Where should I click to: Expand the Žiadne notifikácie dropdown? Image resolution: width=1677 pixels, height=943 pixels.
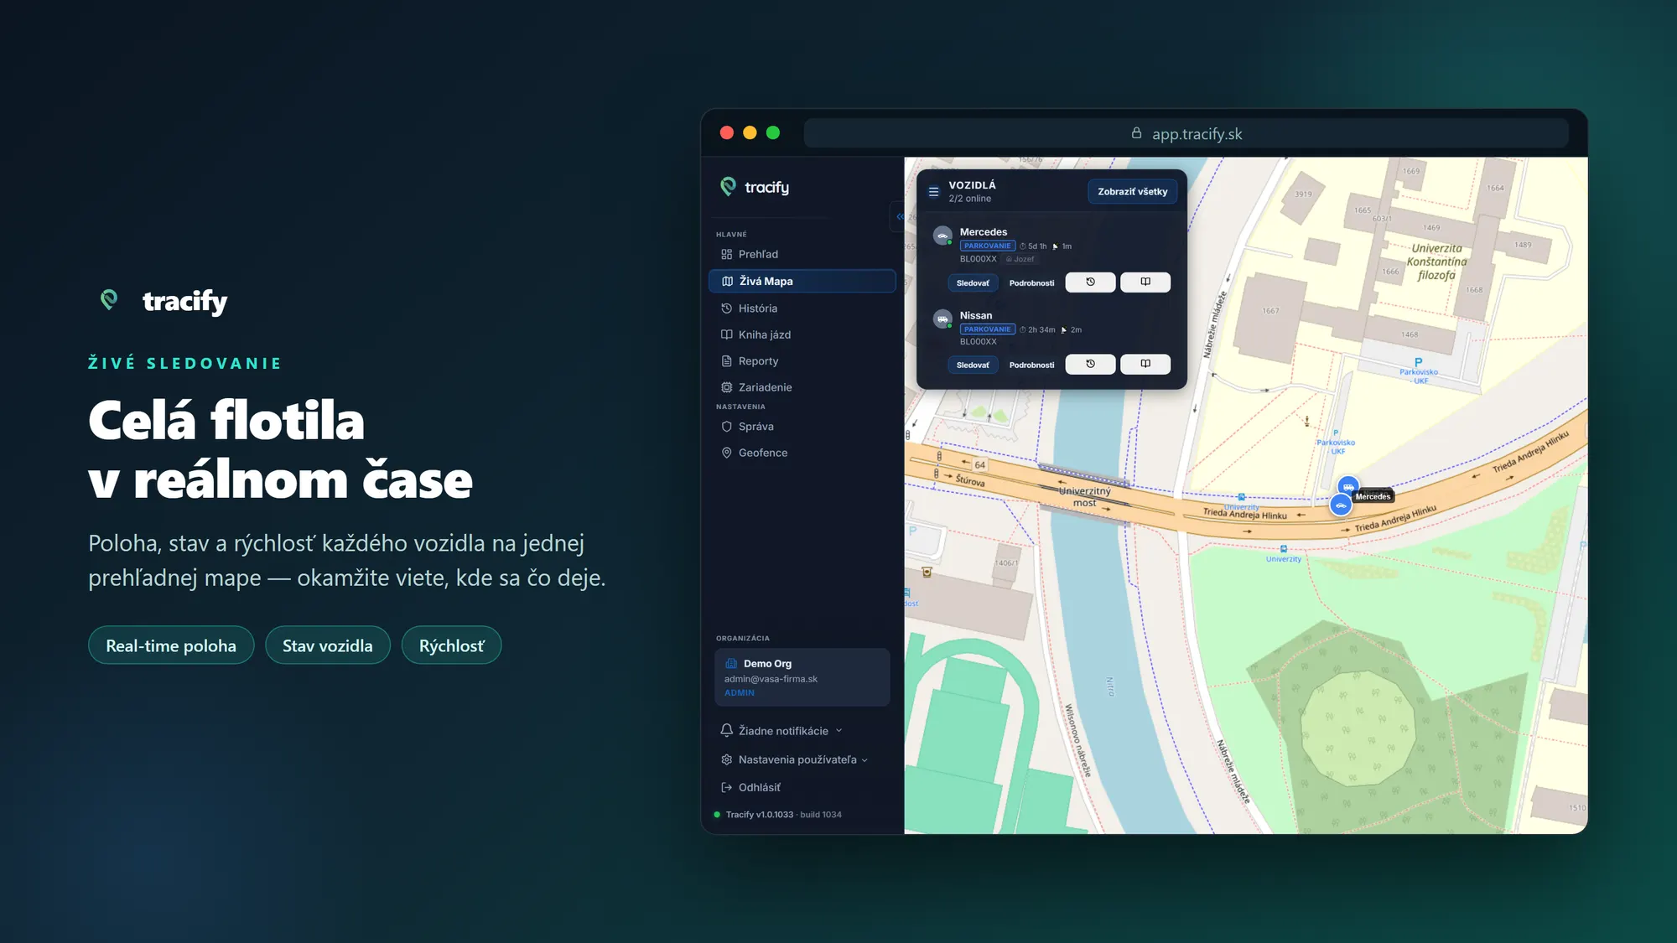(x=781, y=731)
